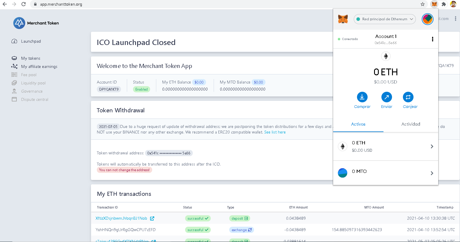Switch to the Activos tab
The height and width of the screenshot is (242, 460).
(358, 124)
